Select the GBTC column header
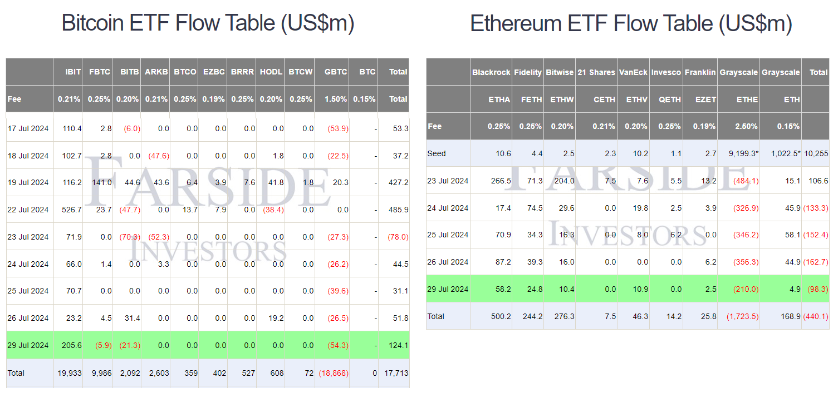The width and height of the screenshot is (838, 393). coord(336,72)
